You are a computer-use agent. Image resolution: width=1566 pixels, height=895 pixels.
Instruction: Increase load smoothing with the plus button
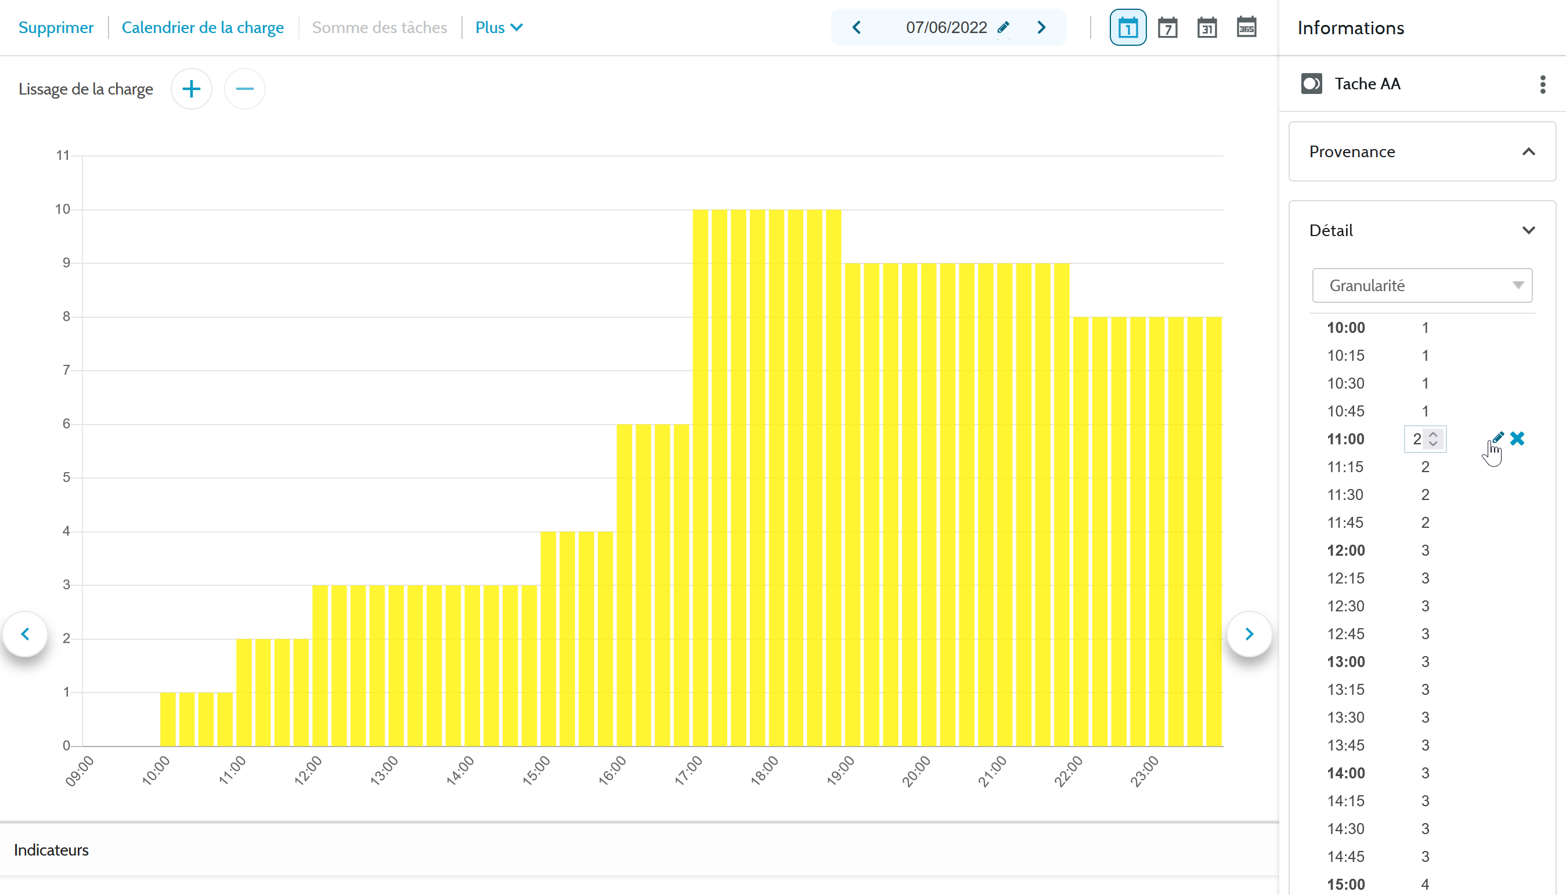point(192,89)
